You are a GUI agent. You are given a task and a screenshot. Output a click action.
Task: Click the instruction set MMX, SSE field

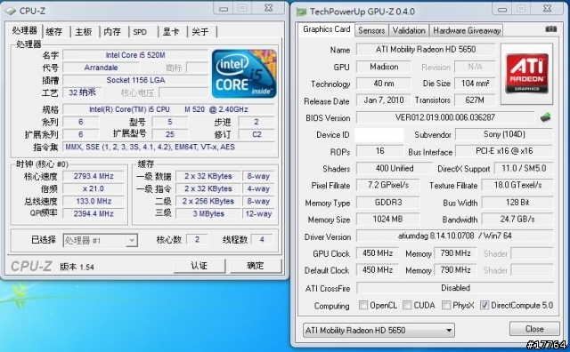tap(168, 147)
